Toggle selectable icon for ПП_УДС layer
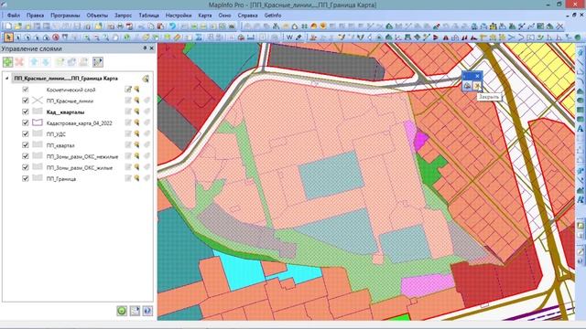Viewport: 586px width, 329px height. coord(136,134)
